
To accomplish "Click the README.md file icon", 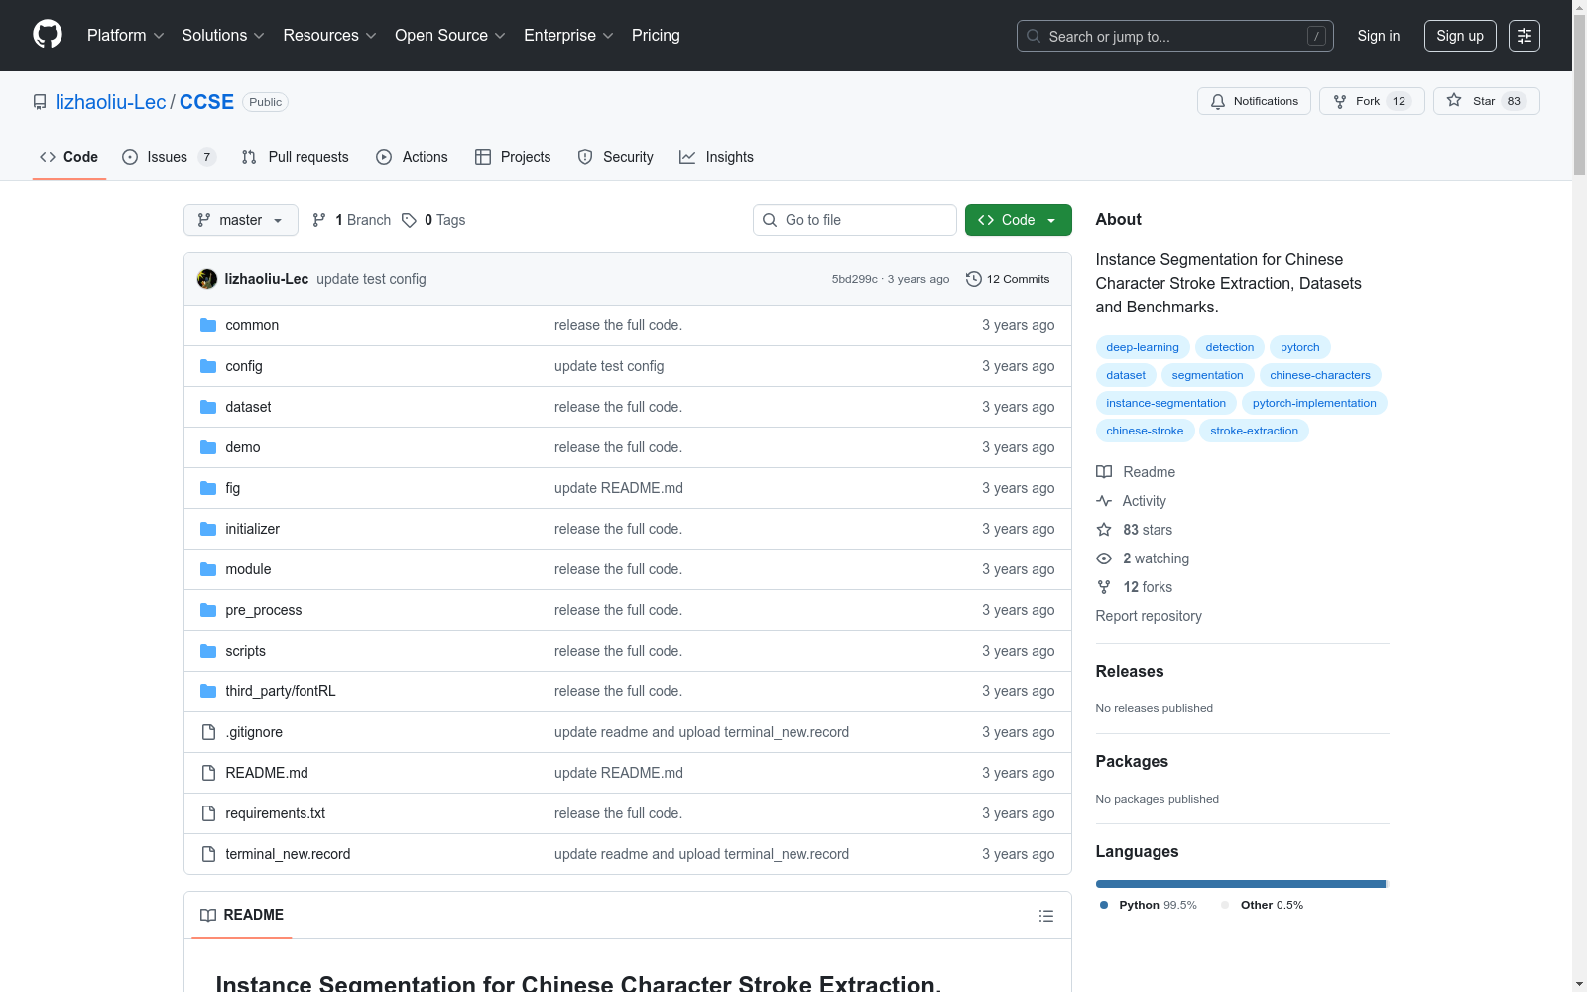I will click(x=208, y=773).
